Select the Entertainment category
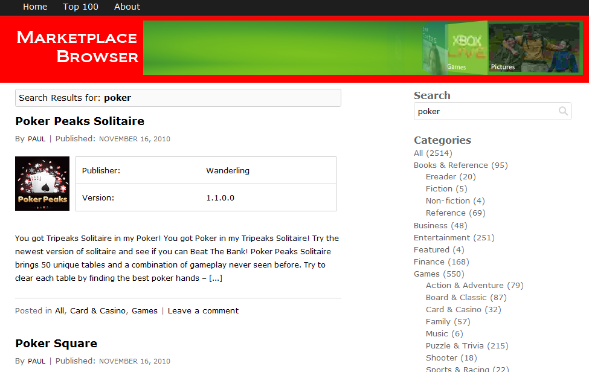Viewport: 589px width, 372px height. (x=442, y=238)
